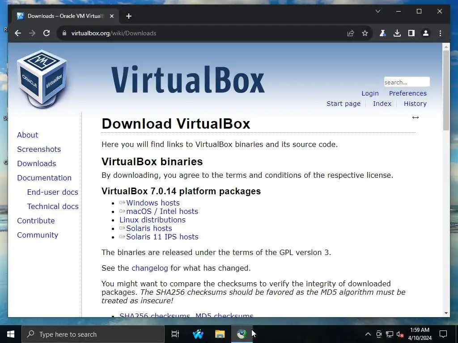
Task: Click the address bar URL
Action: coord(114,33)
